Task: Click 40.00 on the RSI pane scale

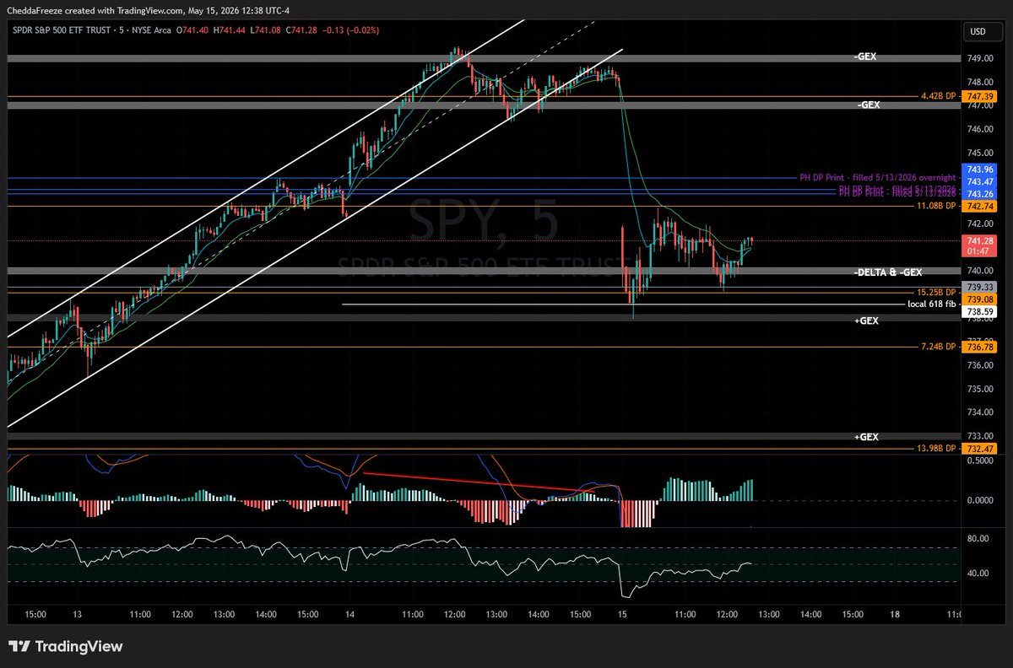Action: click(977, 574)
